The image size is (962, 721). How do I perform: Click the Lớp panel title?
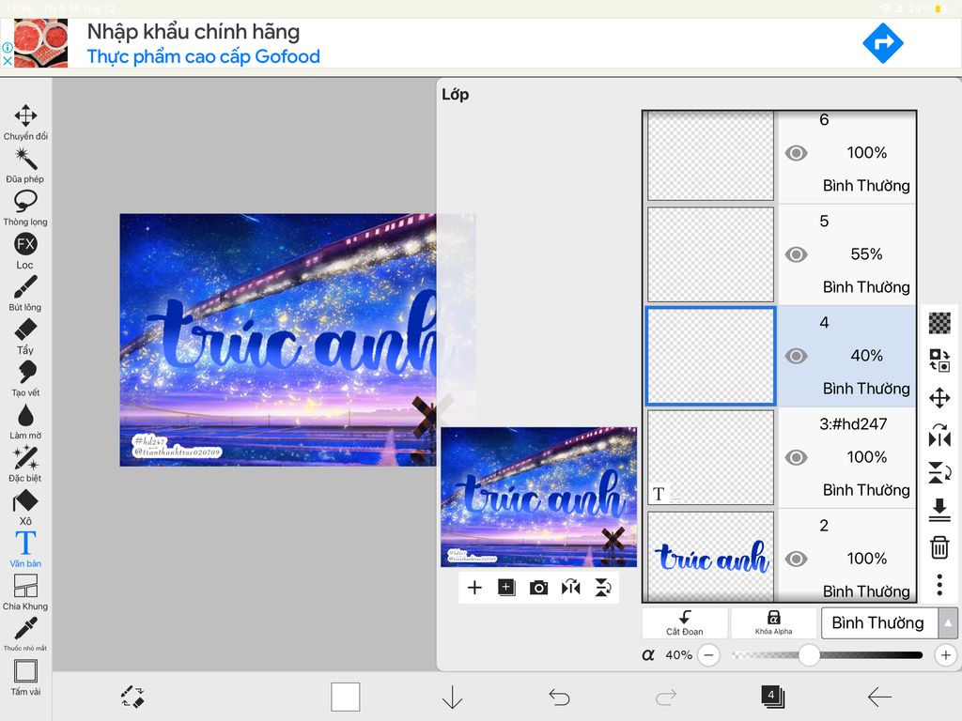tap(456, 95)
